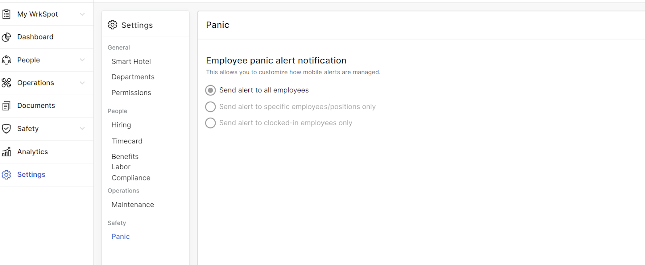Expand the People sidebar section
This screenshot has width=645, height=265.
(83, 60)
